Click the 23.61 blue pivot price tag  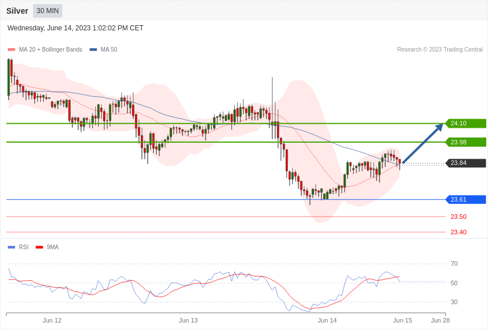pyautogui.click(x=466, y=199)
